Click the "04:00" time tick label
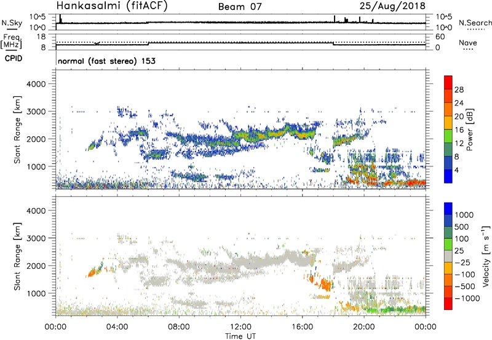The height and width of the screenshot is (340, 492). click(x=117, y=327)
